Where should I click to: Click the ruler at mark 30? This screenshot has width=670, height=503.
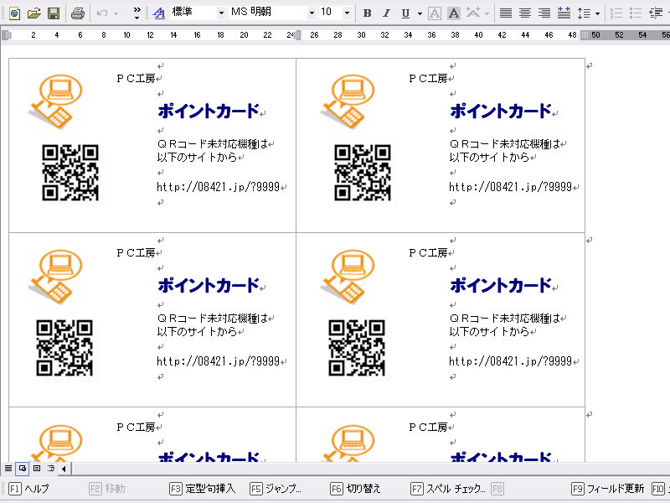361,34
